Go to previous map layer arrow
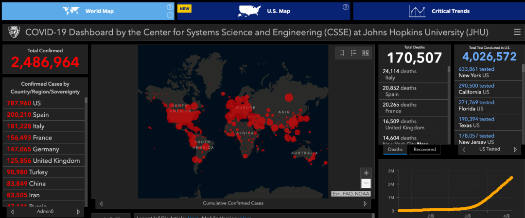525x218 pixels. click(101, 203)
